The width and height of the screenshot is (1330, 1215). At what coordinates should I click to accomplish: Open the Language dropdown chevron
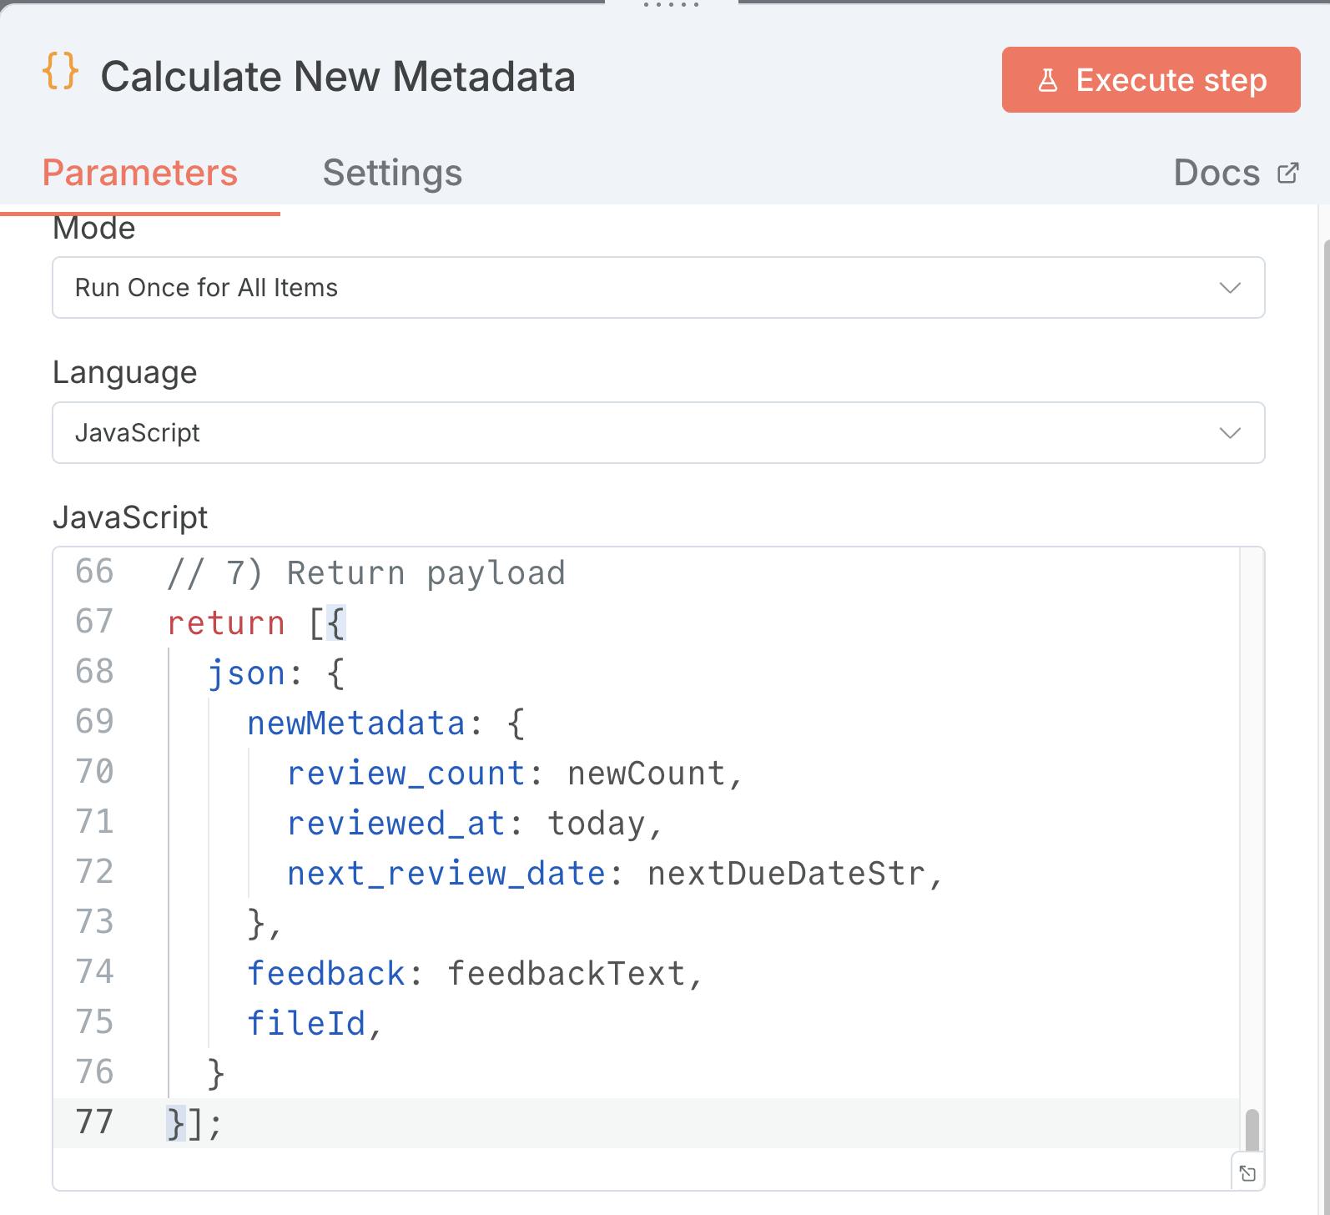[x=1229, y=433]
